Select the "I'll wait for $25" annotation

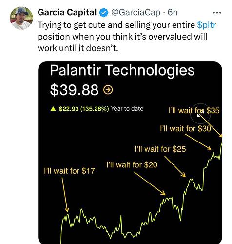160,149
